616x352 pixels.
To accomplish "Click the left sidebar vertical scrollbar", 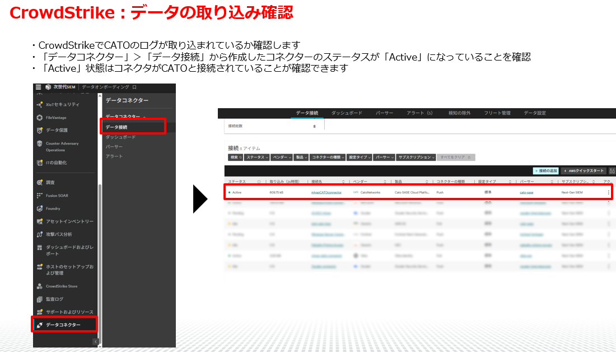I will pos(100,263).
